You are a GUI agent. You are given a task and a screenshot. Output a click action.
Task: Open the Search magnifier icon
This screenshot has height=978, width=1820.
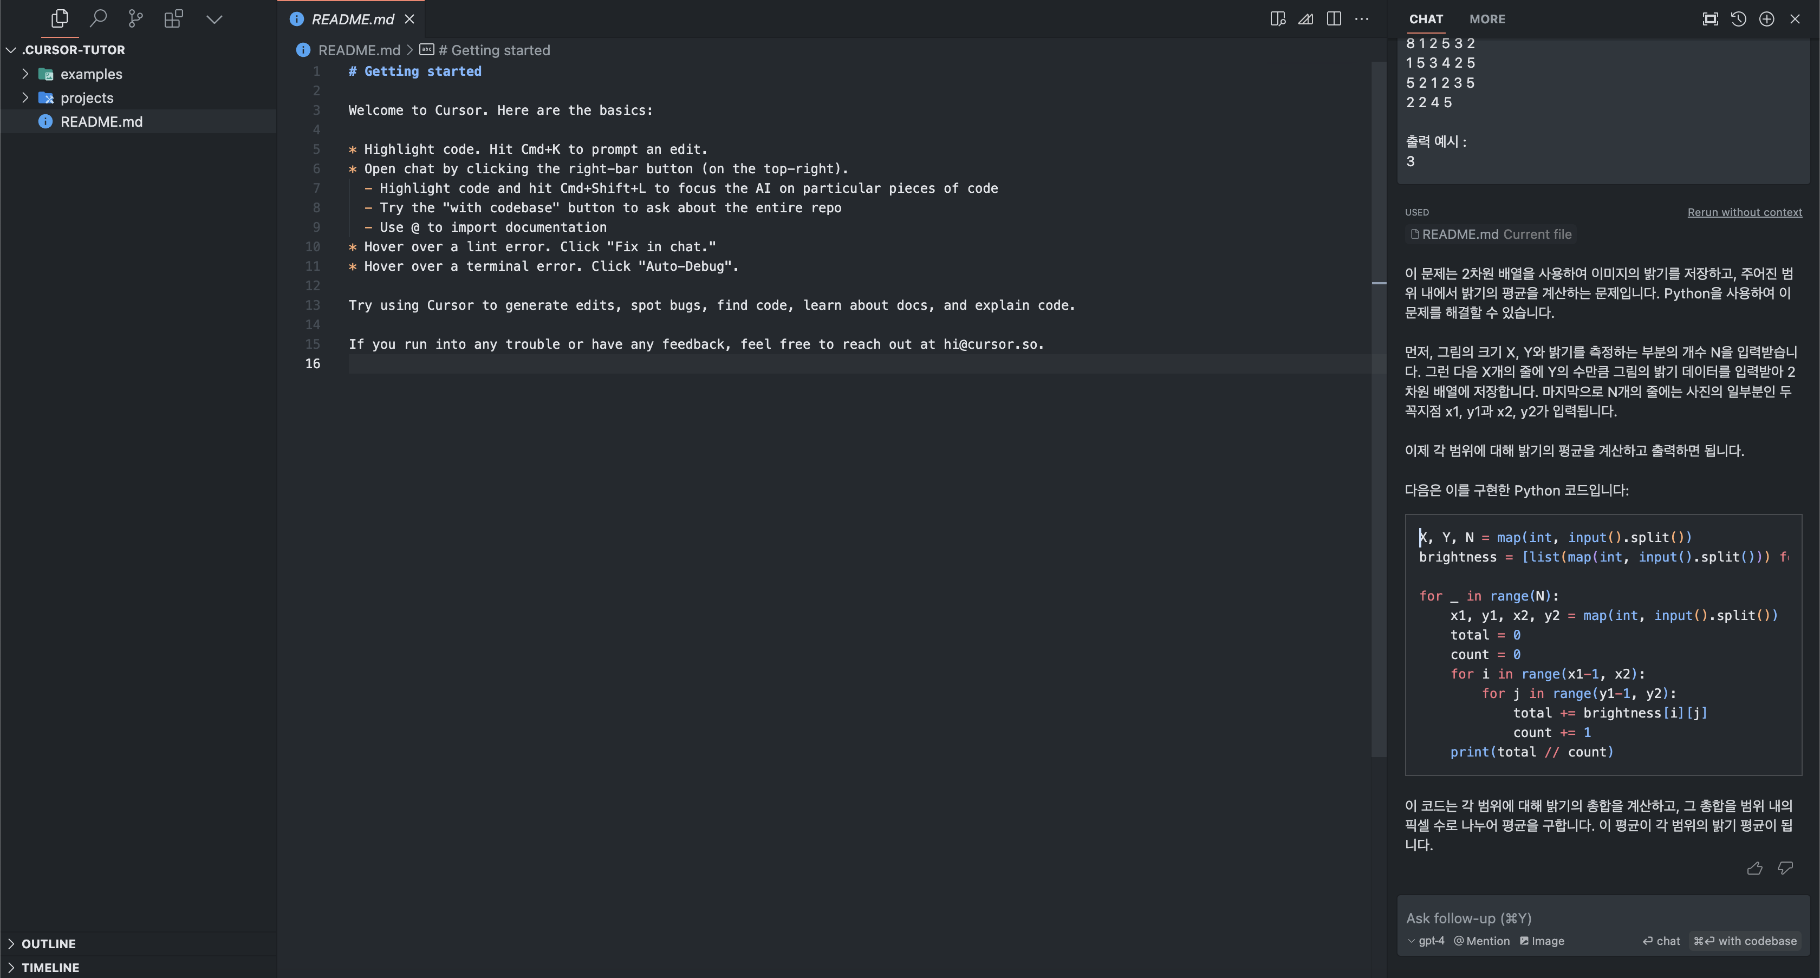[98, 18]
